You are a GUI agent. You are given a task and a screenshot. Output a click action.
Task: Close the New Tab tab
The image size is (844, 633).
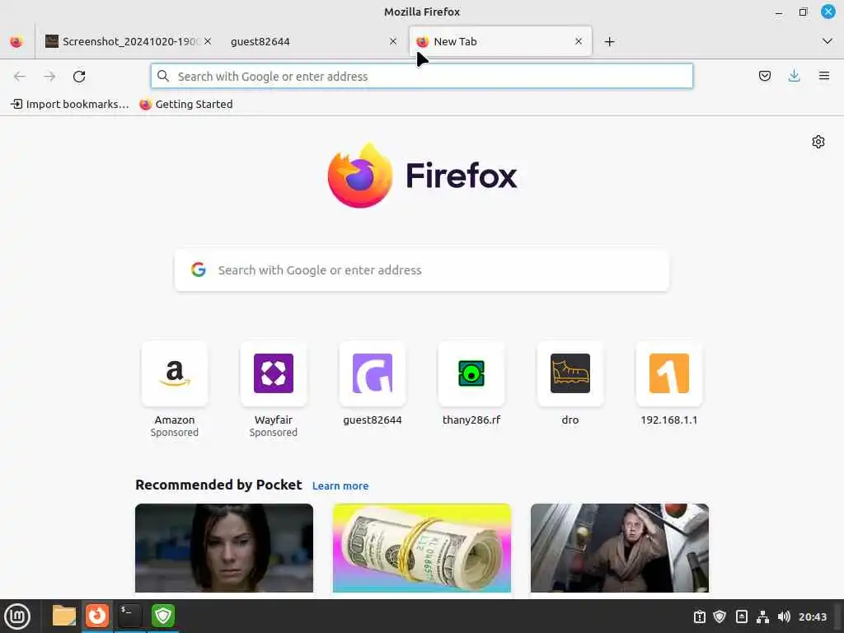coord(579,41)
